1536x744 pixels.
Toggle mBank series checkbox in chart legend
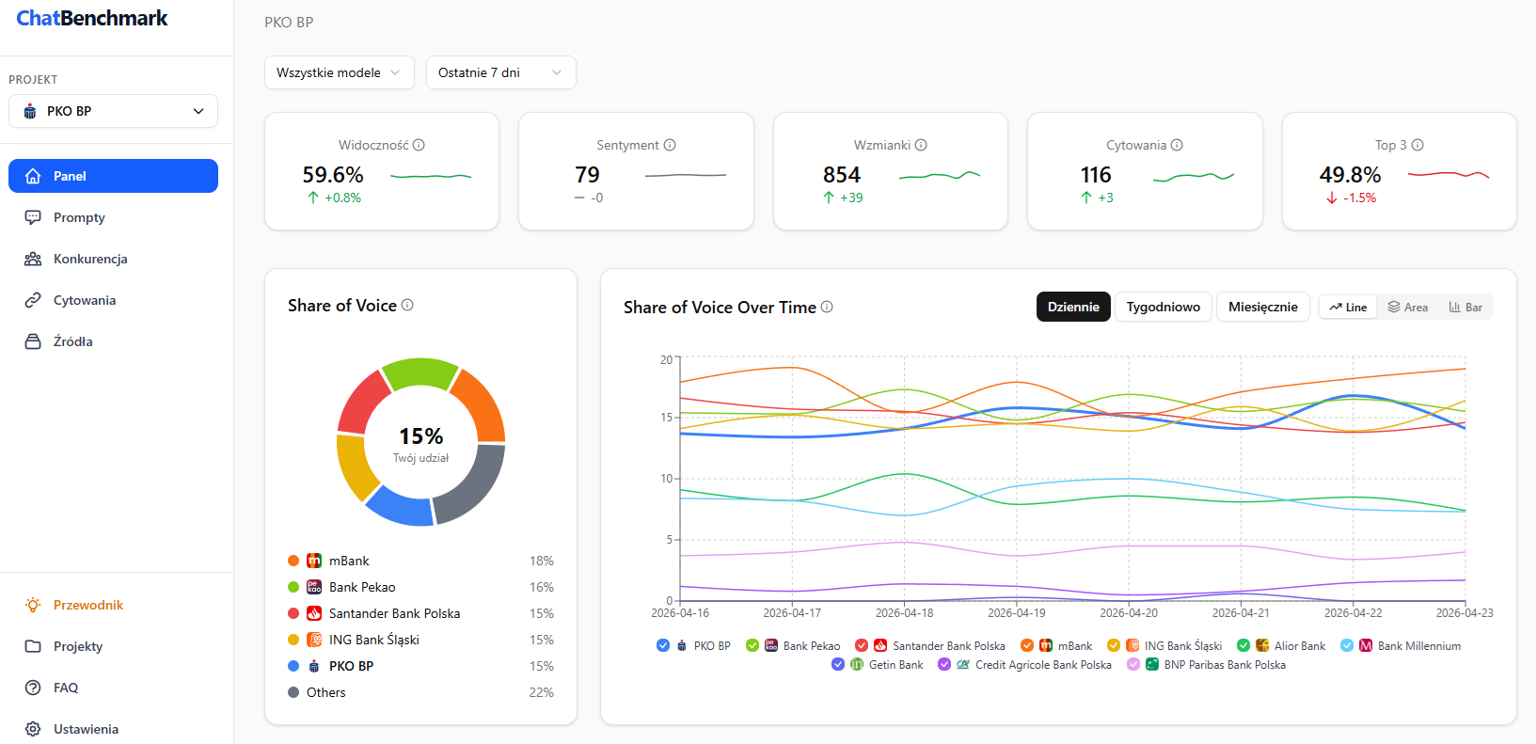click(x=1027, y=645)
